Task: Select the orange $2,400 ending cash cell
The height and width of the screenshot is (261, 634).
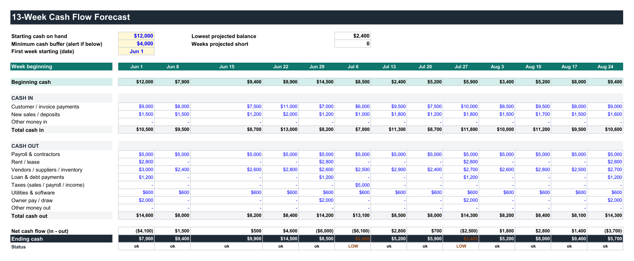Action: (x=353, y=239)
